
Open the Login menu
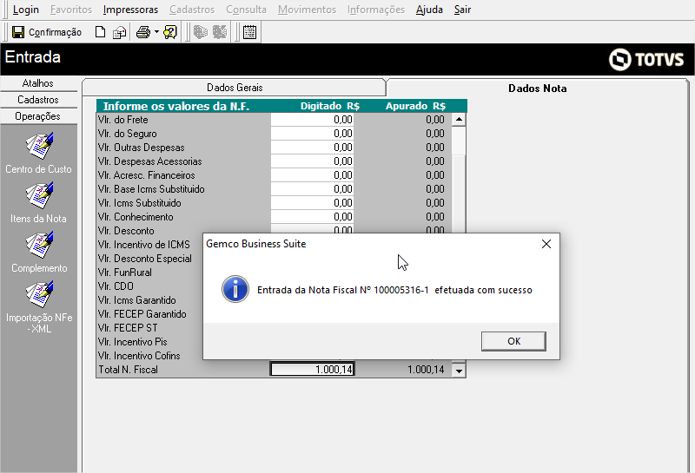[x=26, y=10]
